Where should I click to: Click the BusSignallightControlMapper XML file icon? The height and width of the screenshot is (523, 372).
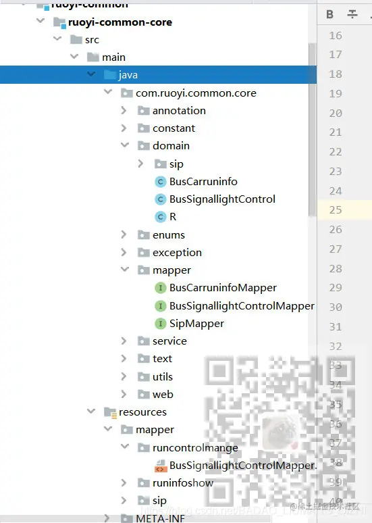[x=160, y=466]
